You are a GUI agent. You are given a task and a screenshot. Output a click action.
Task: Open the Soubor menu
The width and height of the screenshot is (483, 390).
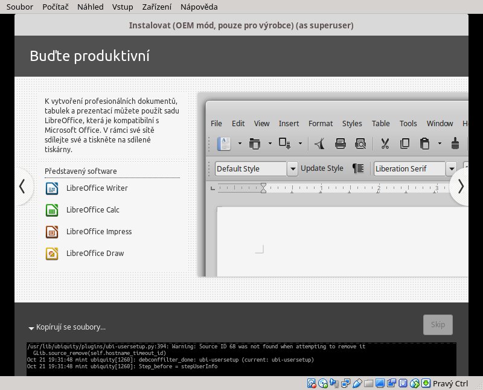20,7
